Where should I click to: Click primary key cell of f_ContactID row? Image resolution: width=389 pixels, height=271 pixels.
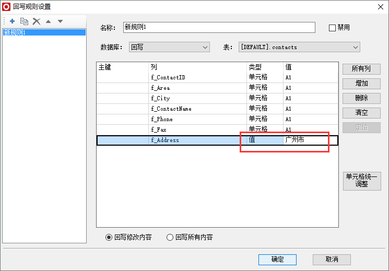point(122,77)
